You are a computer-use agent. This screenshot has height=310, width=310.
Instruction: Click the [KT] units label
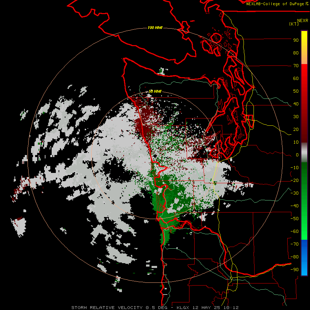294,24
